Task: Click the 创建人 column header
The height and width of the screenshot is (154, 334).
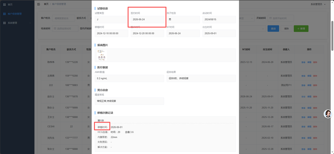Action: point(286,49)
